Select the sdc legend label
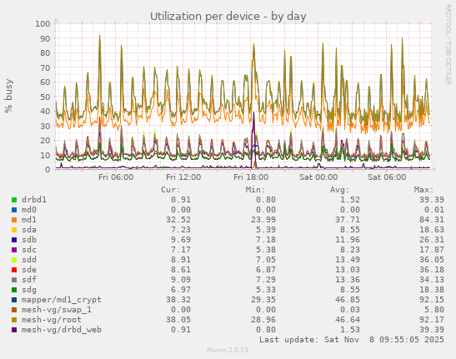The width and height of the screenshot is (456, 359). [x=29, y=250]
